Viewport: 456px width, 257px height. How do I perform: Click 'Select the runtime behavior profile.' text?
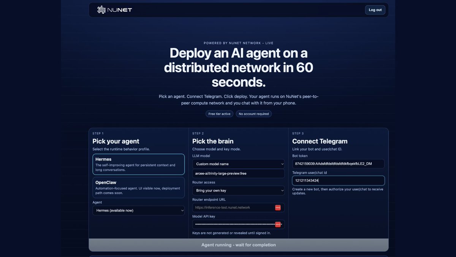[121, 149]
